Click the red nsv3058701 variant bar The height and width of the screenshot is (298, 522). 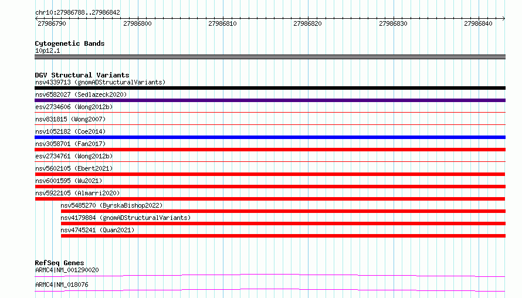pos(270,150)
